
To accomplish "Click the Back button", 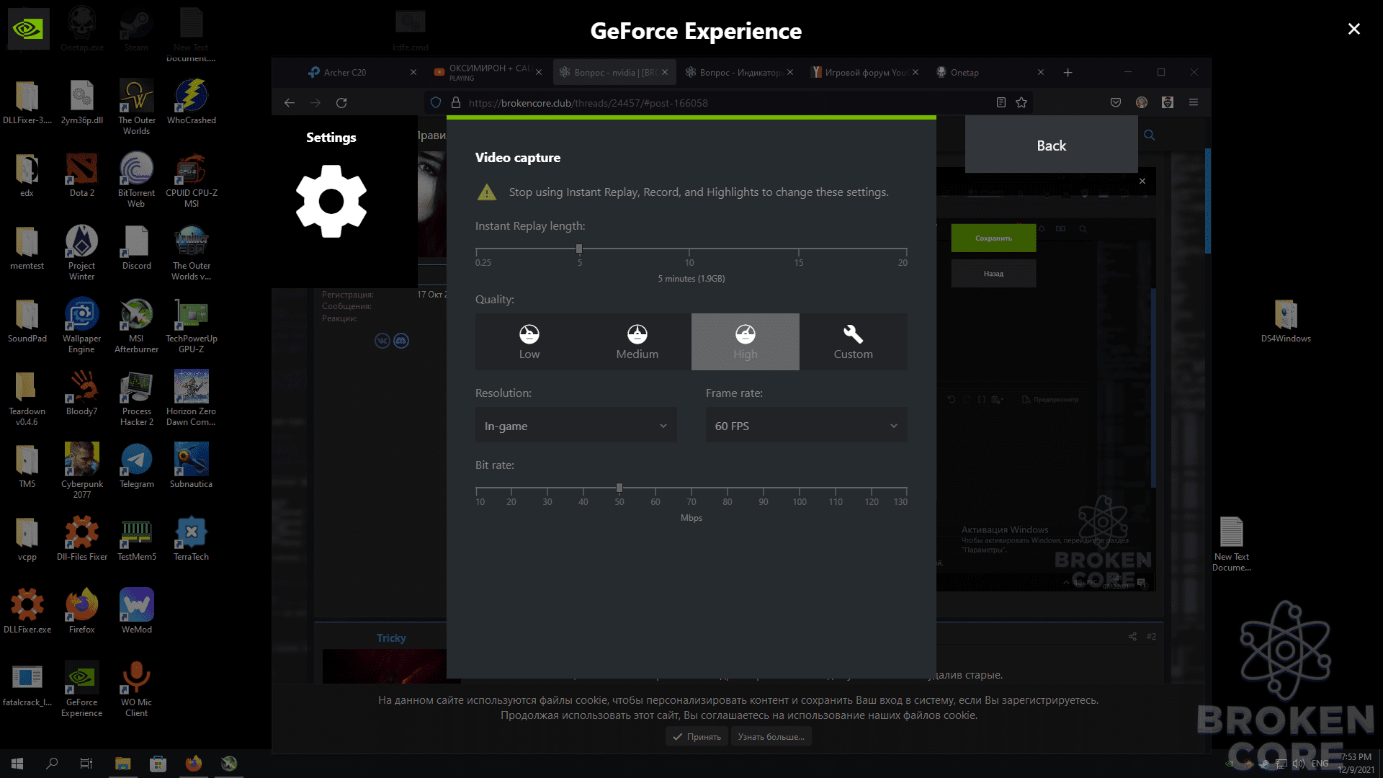I will pos(1052,146).
